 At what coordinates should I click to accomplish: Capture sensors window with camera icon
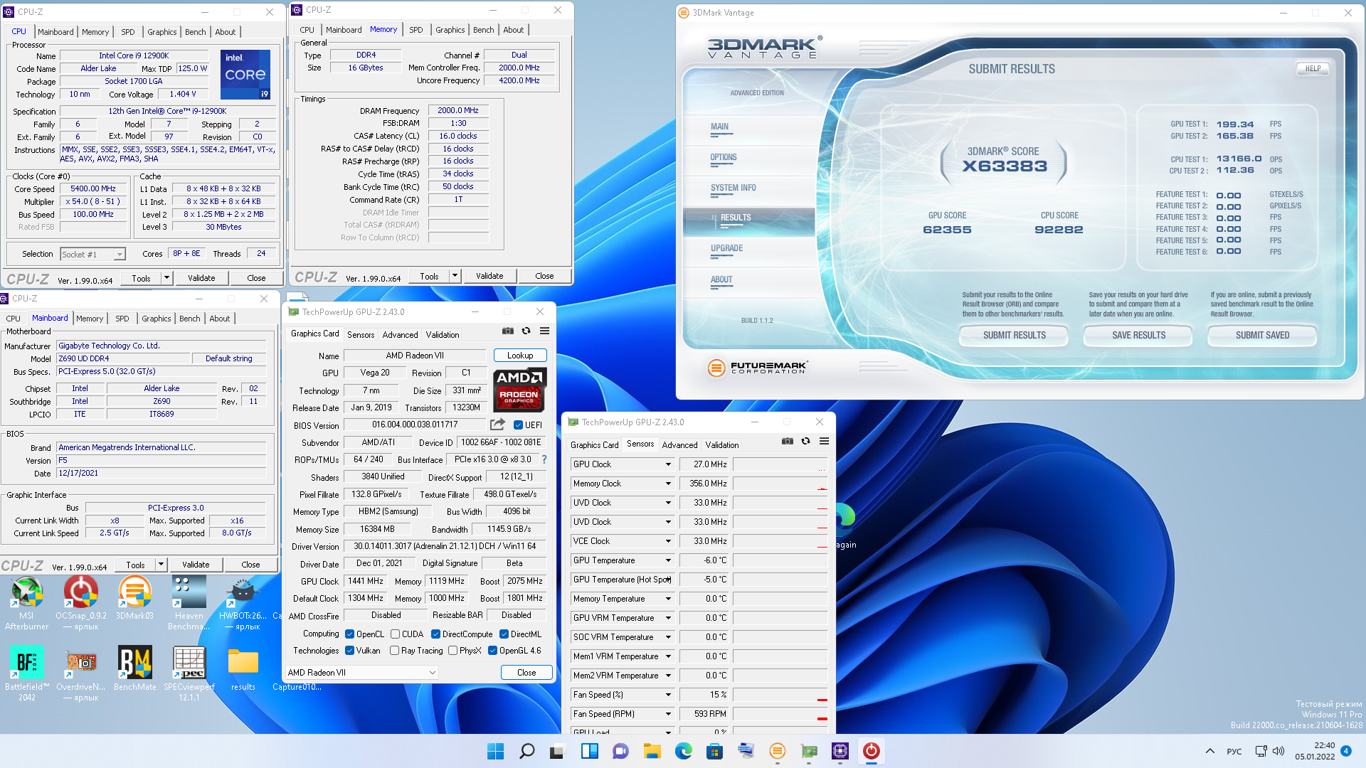[788, 441]
